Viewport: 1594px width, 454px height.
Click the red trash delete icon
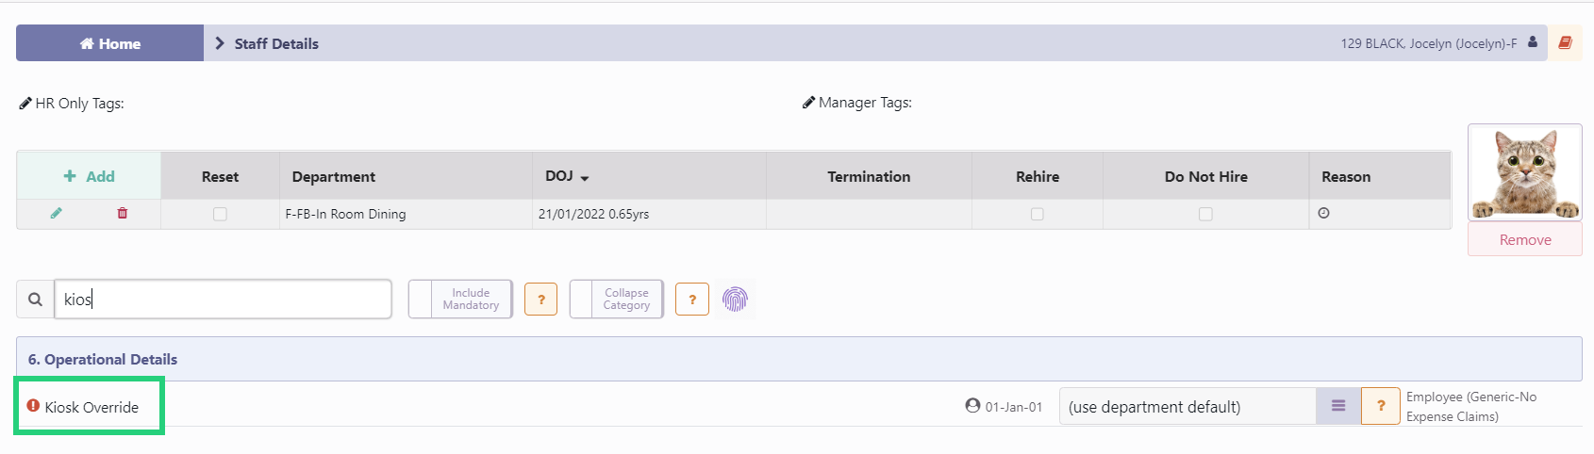point(122,214)
